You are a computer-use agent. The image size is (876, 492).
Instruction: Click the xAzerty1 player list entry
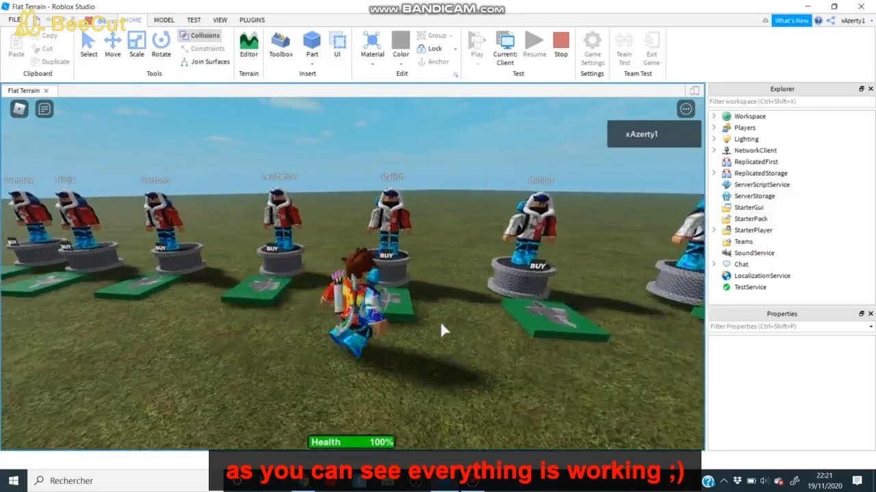(x=654, y=134)
